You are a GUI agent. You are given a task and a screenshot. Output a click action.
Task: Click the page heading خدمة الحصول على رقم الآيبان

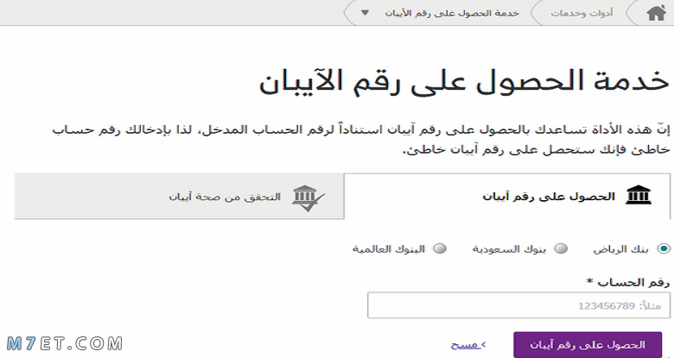(x=464, y=81)
